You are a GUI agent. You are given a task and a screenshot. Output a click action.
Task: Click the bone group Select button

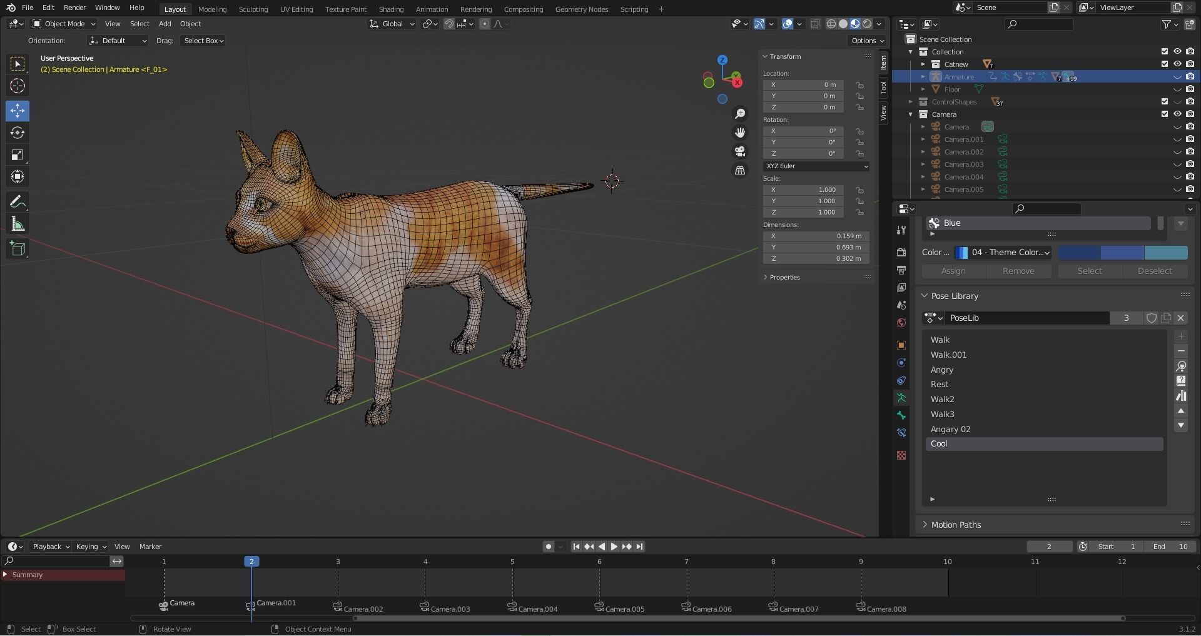1090,271
